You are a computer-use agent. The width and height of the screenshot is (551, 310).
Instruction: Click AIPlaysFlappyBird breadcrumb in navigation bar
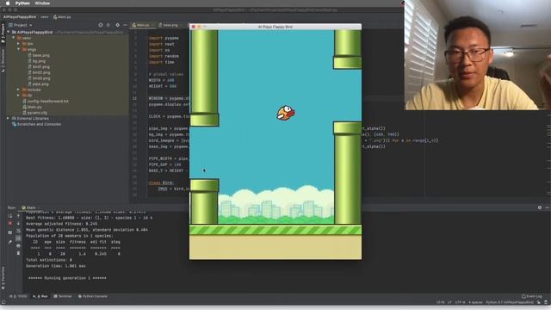[20, 17]
